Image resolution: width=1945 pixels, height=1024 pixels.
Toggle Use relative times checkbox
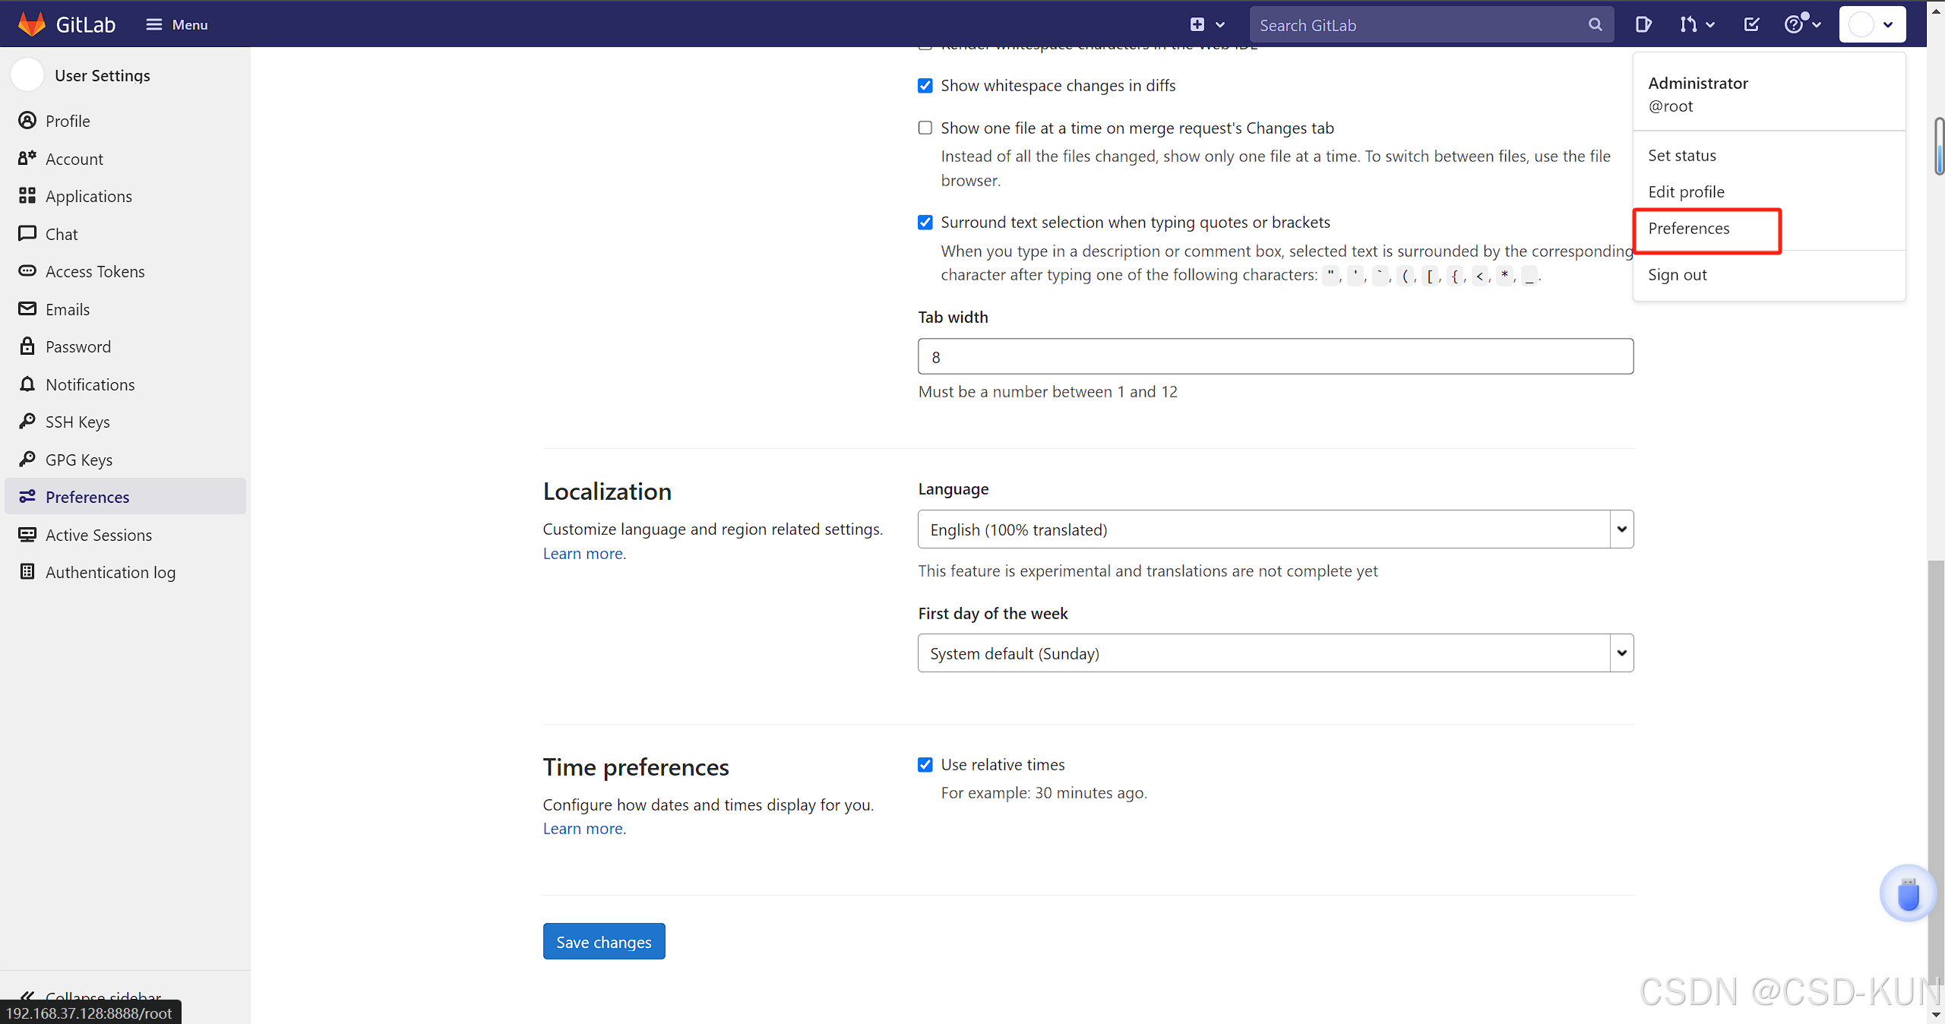pos(925,763)
